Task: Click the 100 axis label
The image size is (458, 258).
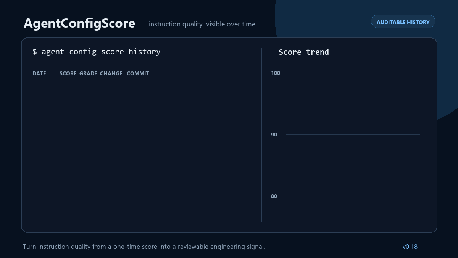Action: pos(276,73)
